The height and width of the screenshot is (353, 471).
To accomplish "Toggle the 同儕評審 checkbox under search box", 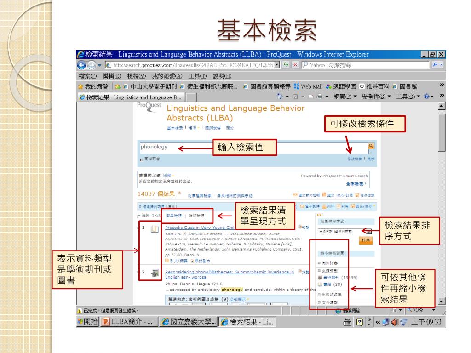I will pyautogui.click(x=141, y=159).
